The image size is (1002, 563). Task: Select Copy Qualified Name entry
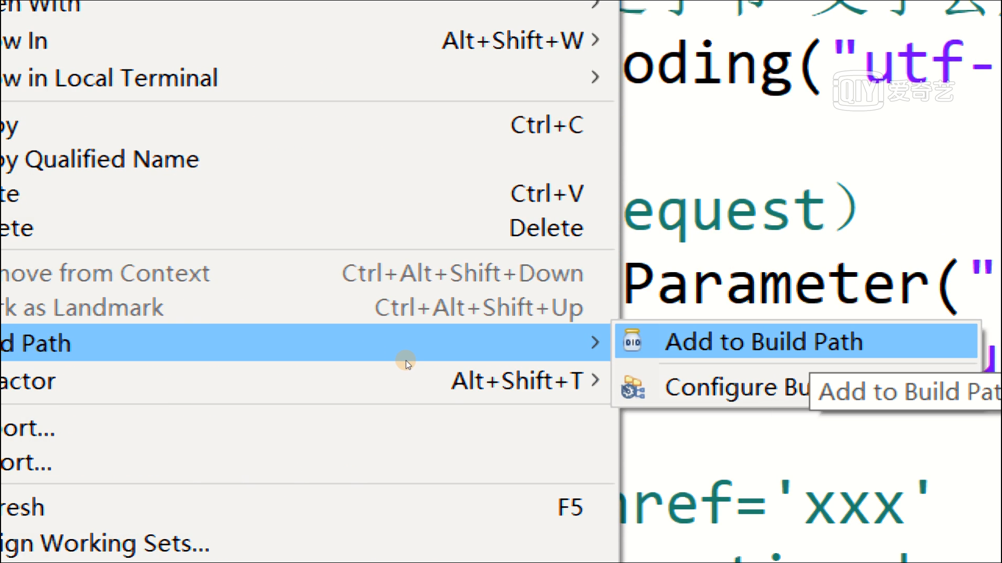[99, 160]
